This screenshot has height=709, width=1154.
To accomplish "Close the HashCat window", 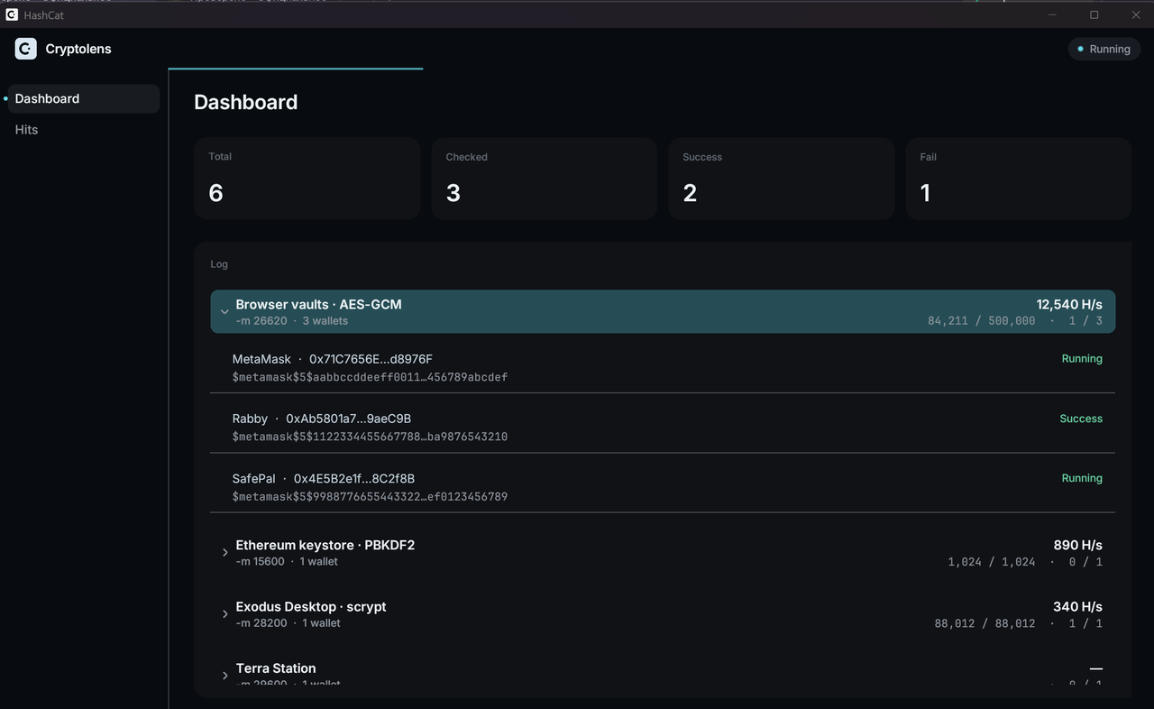I will point(1135,14).
